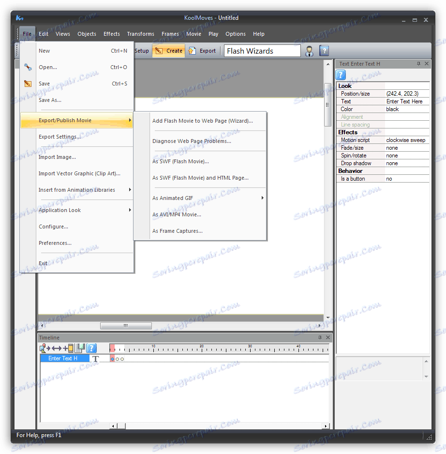Click the storyboard filmstrip page icon
This screenshot has height=454, width=446.
coord(80,348)
